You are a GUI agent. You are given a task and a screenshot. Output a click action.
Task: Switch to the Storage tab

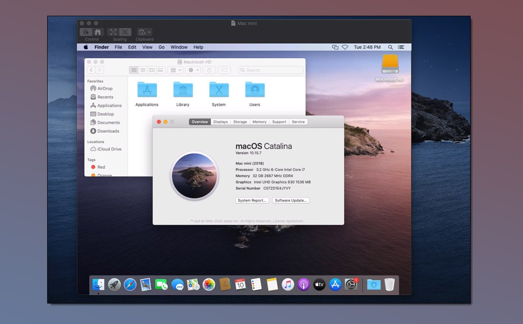[240, 121]
